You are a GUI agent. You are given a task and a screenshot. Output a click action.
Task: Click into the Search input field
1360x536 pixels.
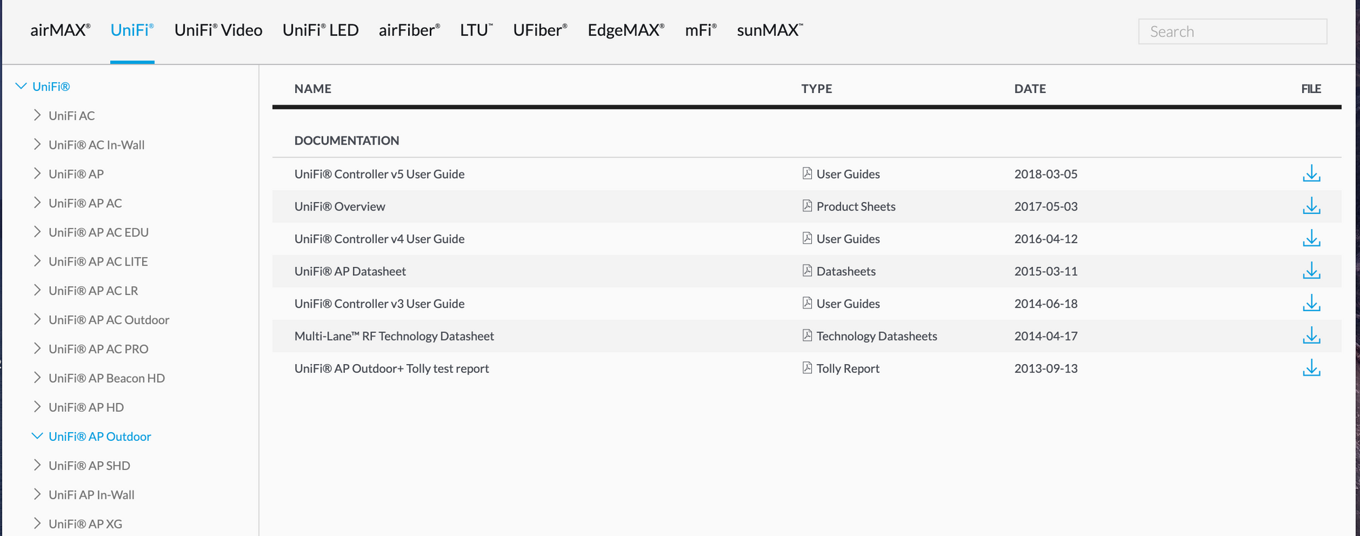1232,32
